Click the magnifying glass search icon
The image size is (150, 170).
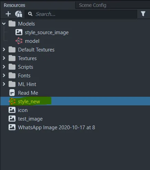click(x=30, y=14)
